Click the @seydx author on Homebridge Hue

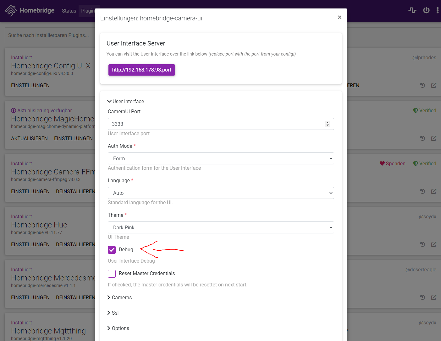[x=427, y=216]
